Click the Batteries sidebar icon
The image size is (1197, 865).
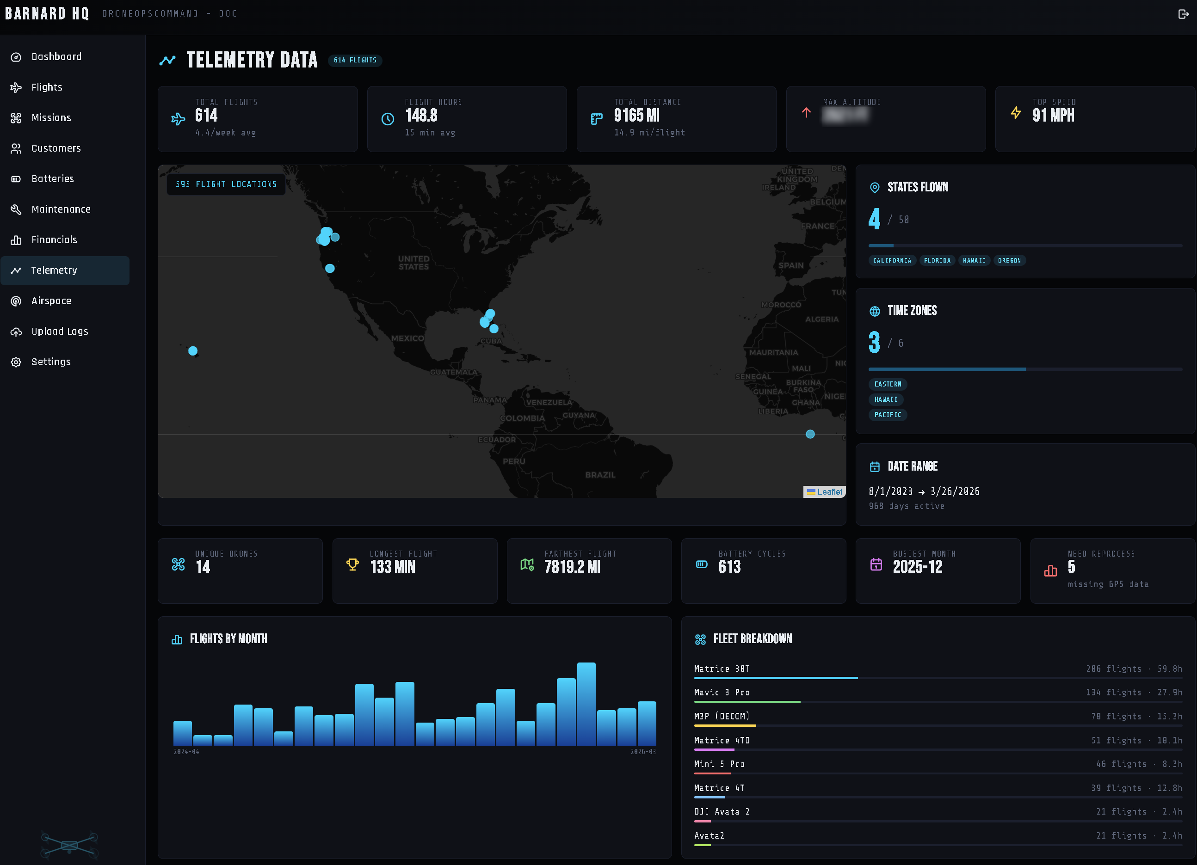pos(16,179)
